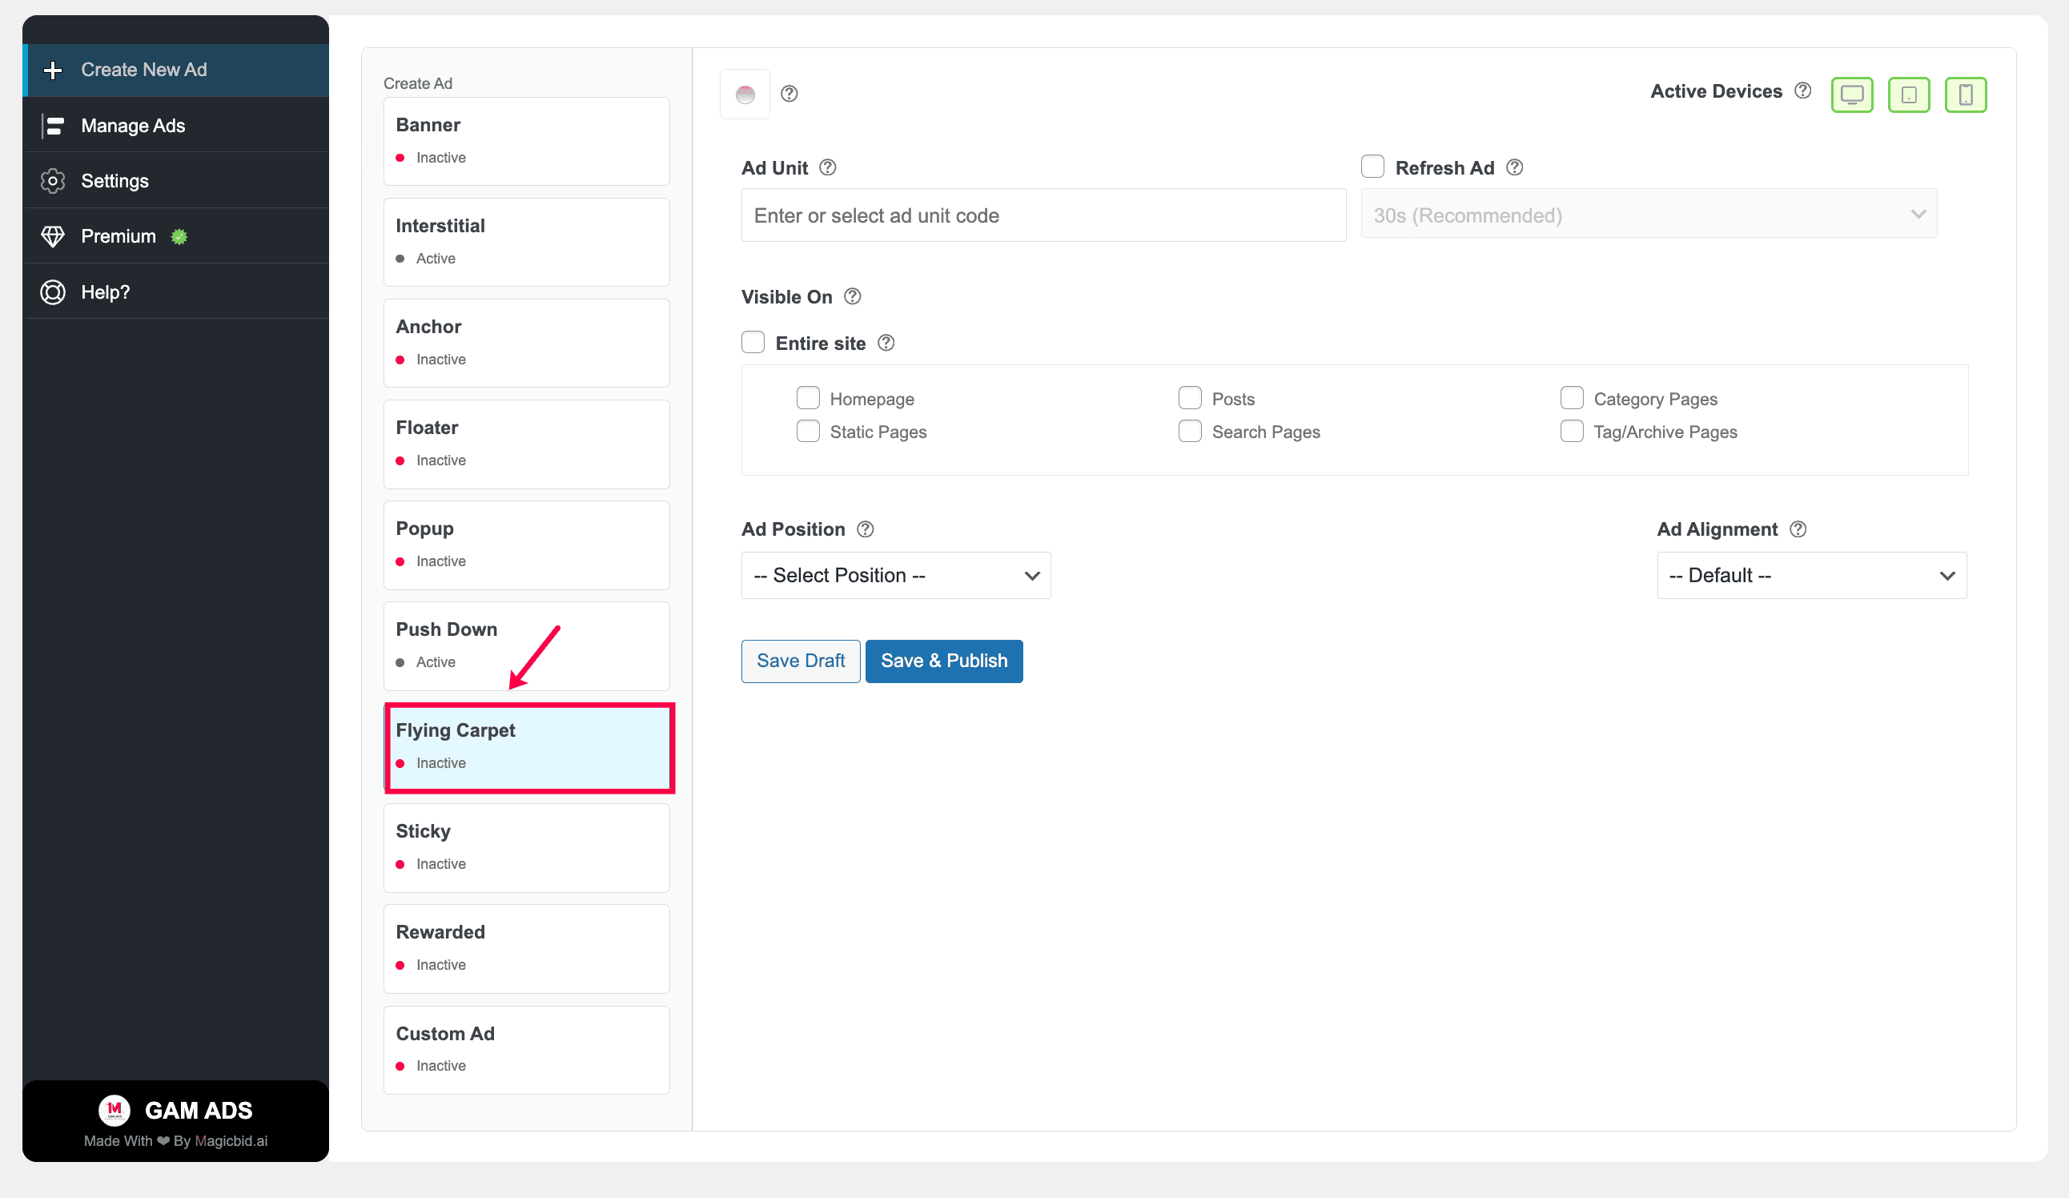Click the green verified badge next to Premium
2069x1198 pixels.
tap(179, 236)
